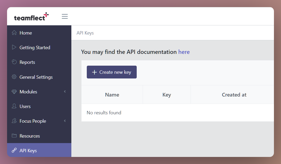Expand the Focus People submenu chevron
This screenshot has width=281, height=164.
click(65, 121)
